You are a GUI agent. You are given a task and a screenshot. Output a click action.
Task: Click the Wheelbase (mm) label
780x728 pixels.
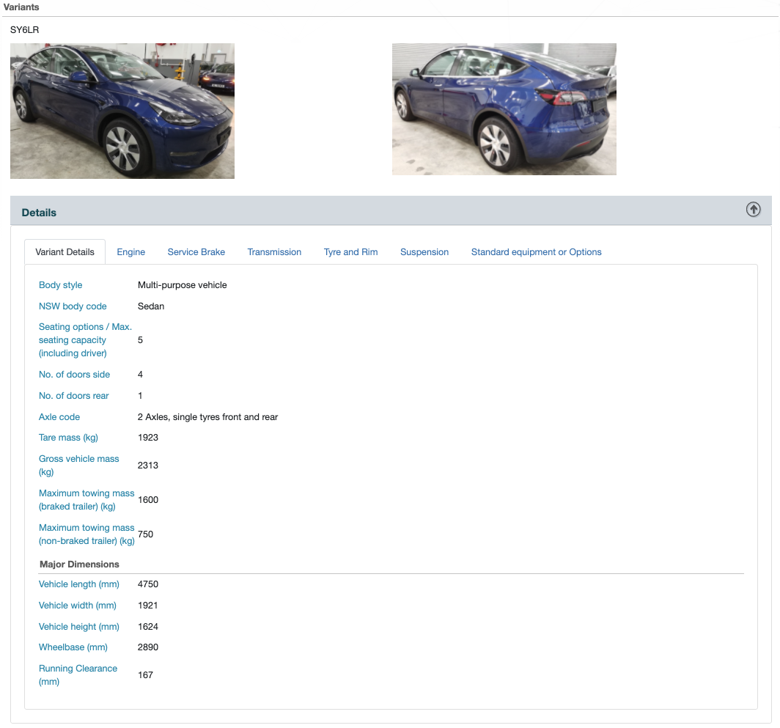click(x=73, y=647)
